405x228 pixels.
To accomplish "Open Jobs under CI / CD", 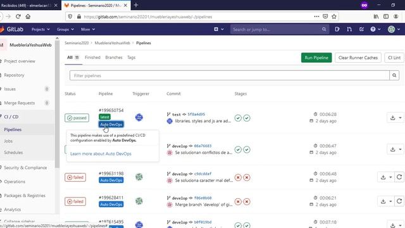I will (8, 141).
